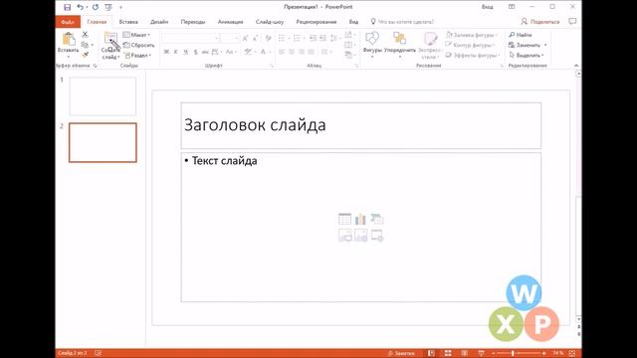Image resolution: width=637 pixels, height=358 pixels.
Task: Click the Sign in (Вход) link
Action: 487,7
